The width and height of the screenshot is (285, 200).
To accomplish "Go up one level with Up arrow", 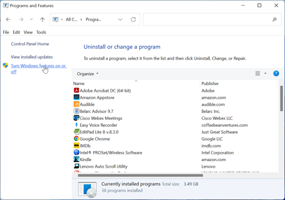I will pos(42,19).
